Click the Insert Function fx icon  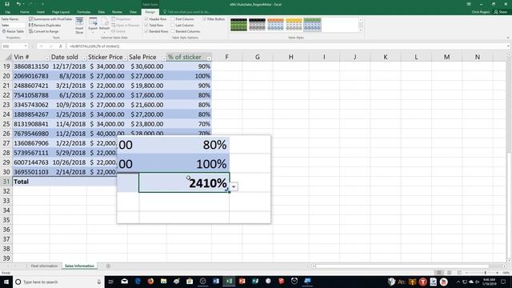pos(61,46)
